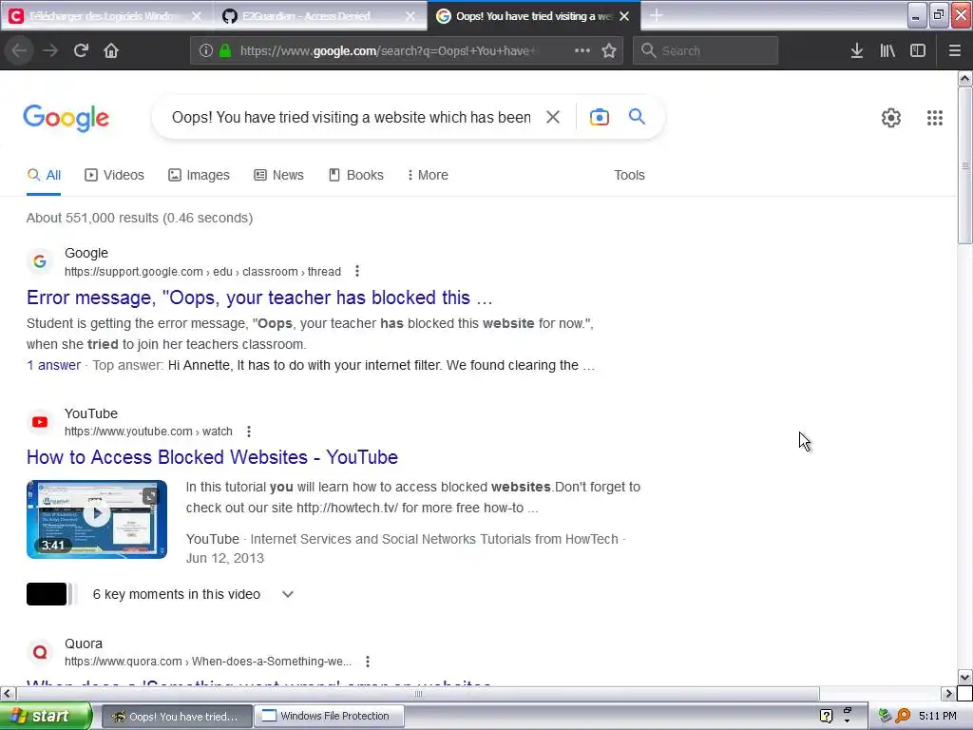The image size is (973, 730).
Task: Click the help tray icon in taskbar
Action: coord(826,716)
